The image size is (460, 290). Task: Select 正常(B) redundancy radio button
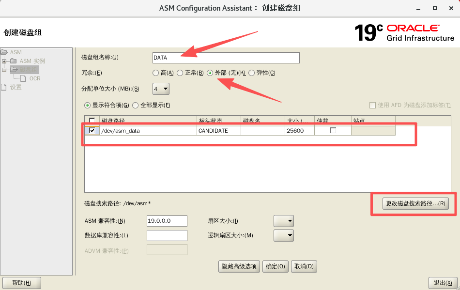point(180,73)
